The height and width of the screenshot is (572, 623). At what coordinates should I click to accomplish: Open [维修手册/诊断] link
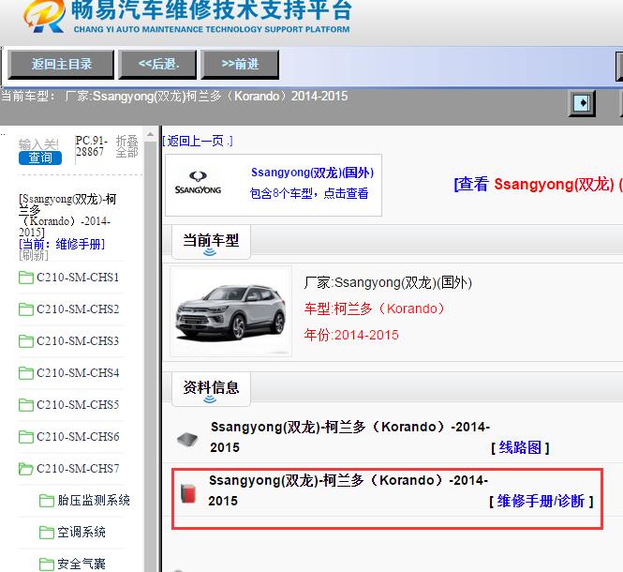coord(541,501)
